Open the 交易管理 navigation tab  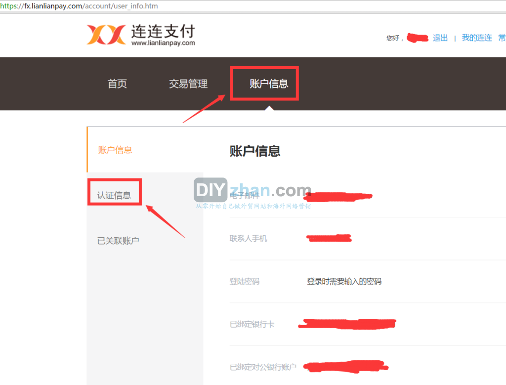[188, 84]
